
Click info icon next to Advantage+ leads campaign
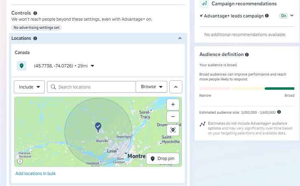click(x=267, y=16)
